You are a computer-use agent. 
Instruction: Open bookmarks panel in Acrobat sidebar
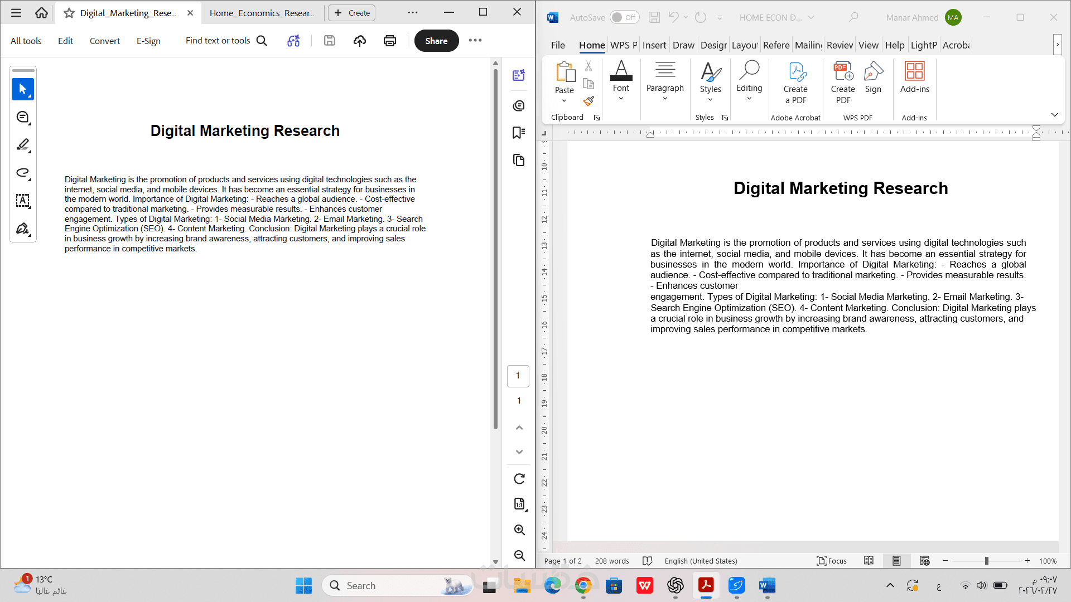tap(519, 132)
